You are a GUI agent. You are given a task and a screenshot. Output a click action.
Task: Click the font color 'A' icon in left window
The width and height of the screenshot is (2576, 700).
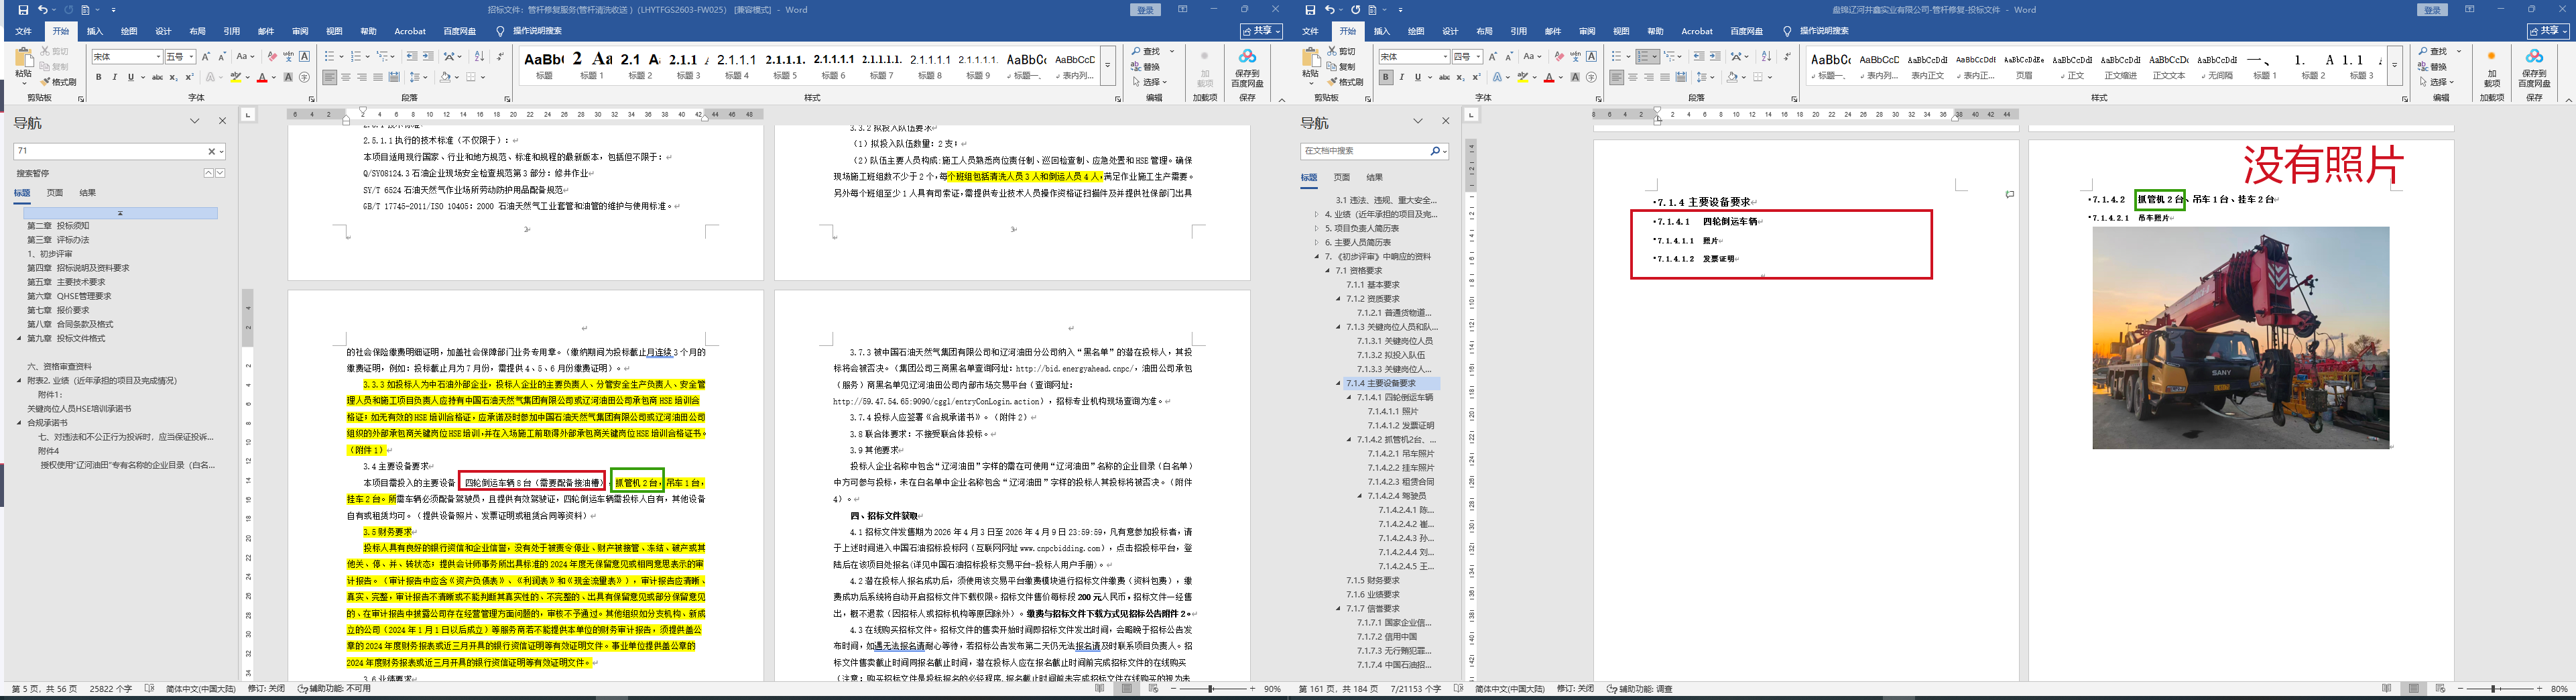pos(262,77)
